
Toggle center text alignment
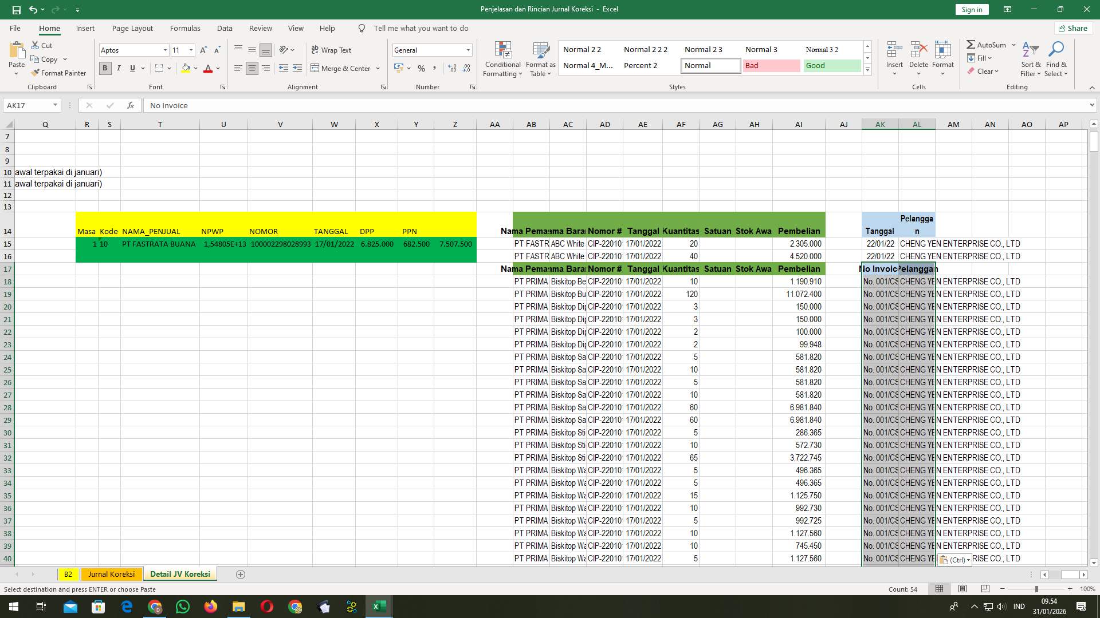252,68
